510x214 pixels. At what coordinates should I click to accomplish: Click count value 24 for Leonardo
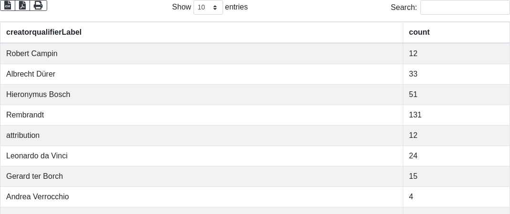(413, 156)
